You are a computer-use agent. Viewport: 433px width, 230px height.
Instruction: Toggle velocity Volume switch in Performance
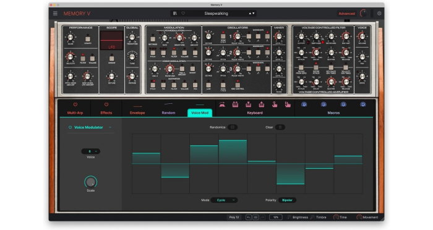93,58
